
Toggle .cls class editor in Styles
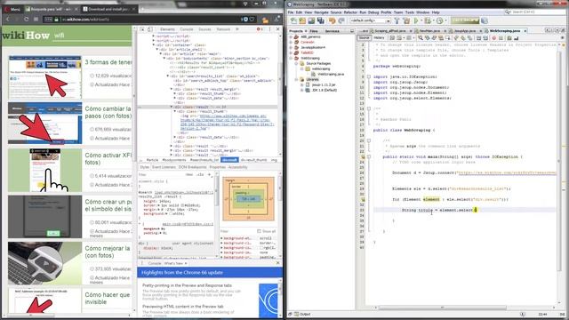(x=200, y=174)
